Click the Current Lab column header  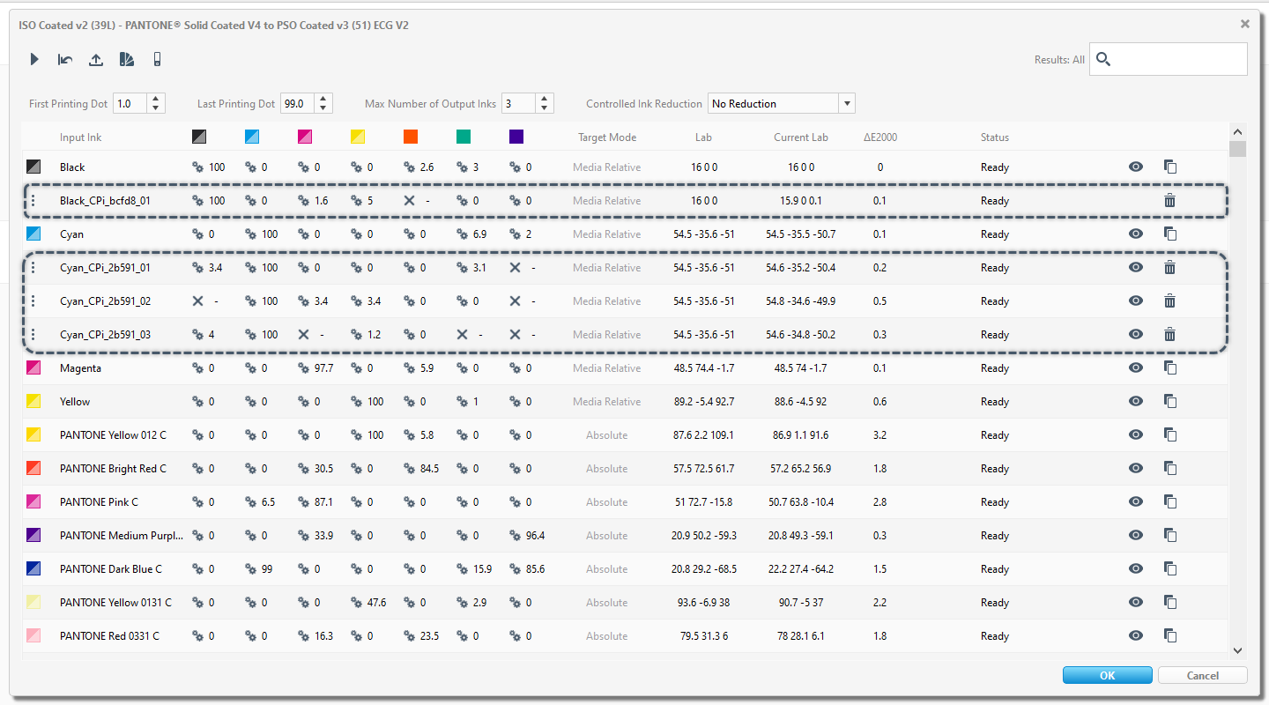pos(801,137)
